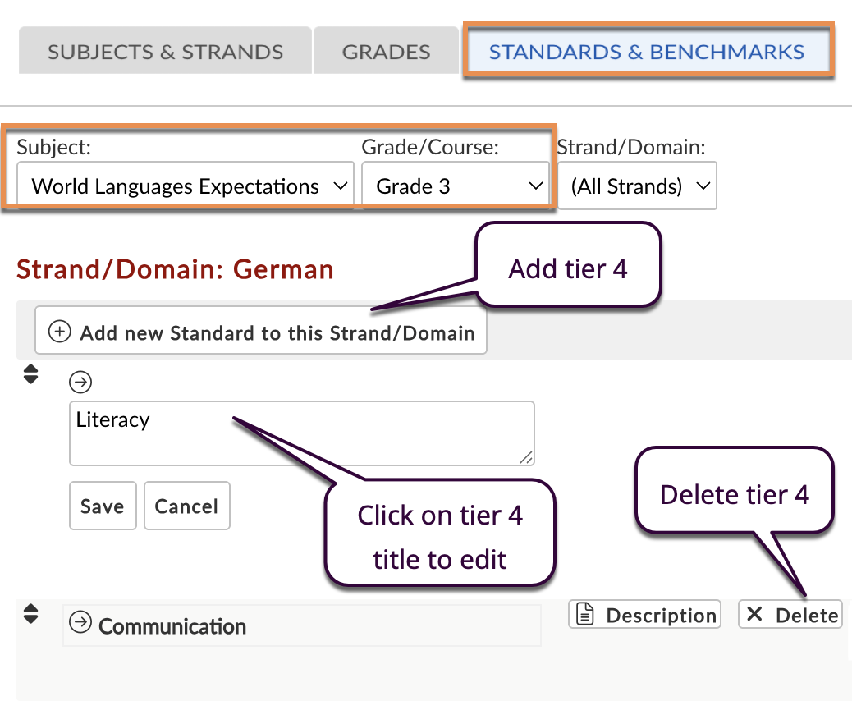Switch to the Grades tab
The height and width of the screenshot is (724, 852).
point(386,52)
